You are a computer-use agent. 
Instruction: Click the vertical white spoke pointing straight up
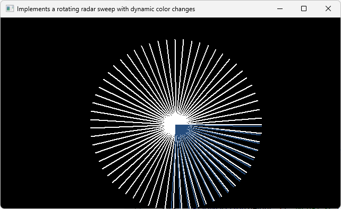[x=175, y=76]
